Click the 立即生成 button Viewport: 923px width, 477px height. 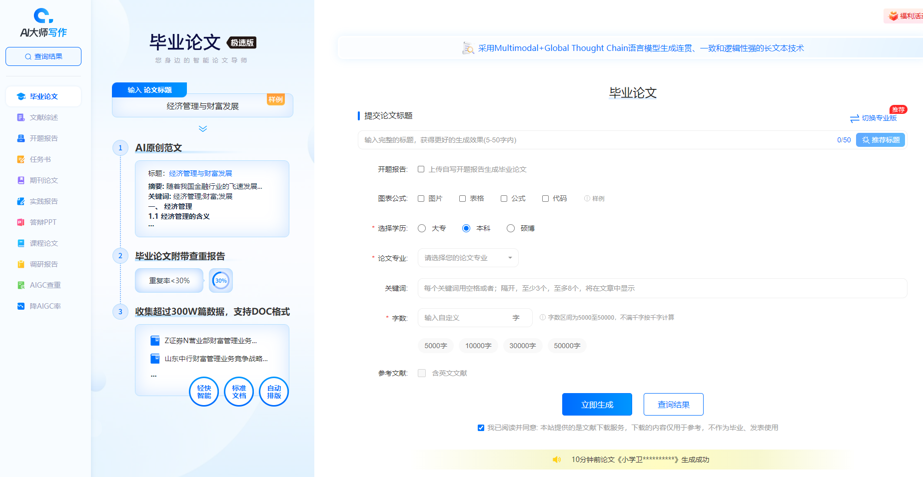pyautogui.click(x=597, y=404)
